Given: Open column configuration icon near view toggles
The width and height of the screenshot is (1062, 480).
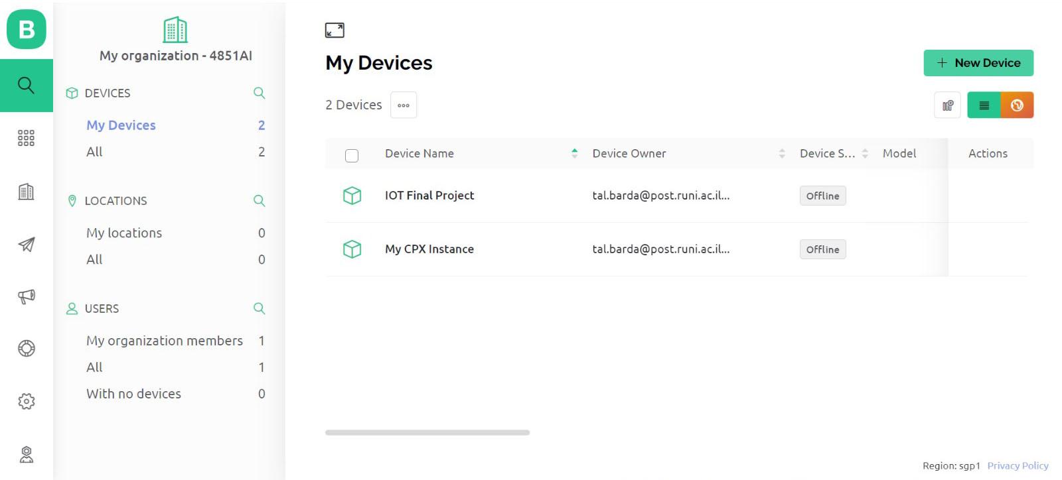Looking at the screenshot, I should coord(947,105).
